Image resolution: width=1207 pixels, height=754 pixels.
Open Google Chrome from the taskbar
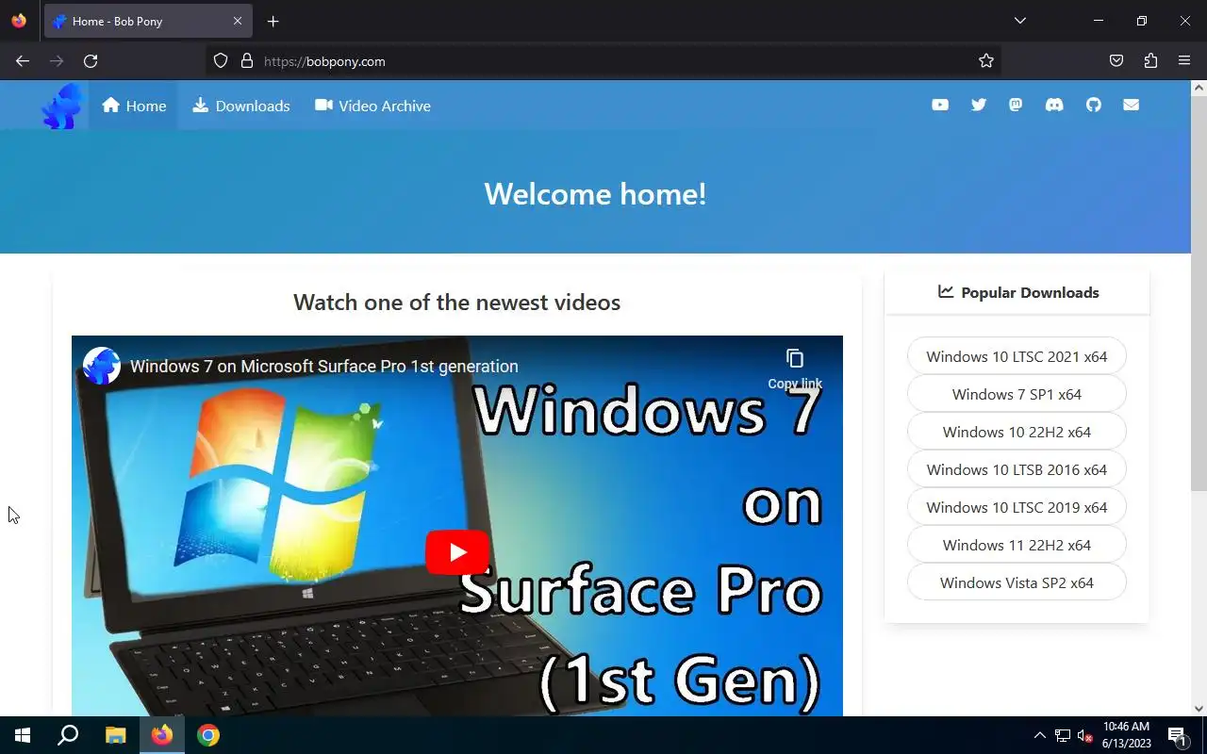pos(208,735)
